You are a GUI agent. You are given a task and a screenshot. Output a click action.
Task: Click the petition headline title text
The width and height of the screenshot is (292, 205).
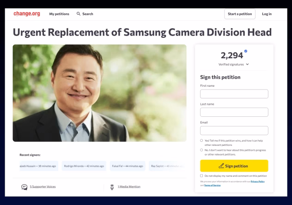[142, 32]
